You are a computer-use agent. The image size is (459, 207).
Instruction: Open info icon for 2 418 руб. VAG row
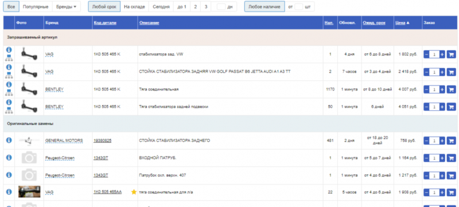(x=9, y=67)
